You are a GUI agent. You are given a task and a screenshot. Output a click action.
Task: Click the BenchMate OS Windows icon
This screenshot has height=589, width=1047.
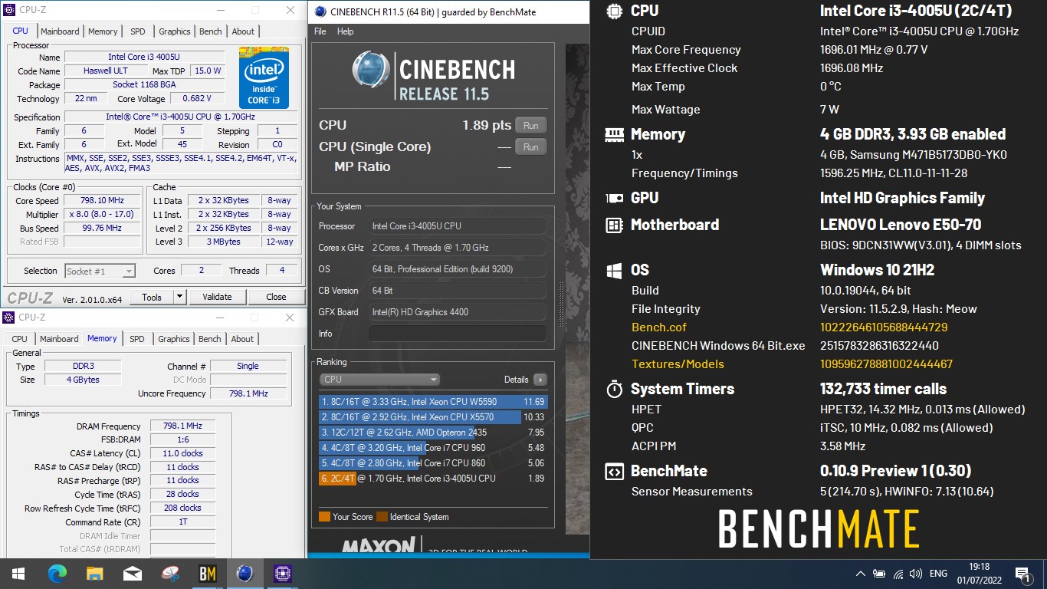(x=614, y=270)
